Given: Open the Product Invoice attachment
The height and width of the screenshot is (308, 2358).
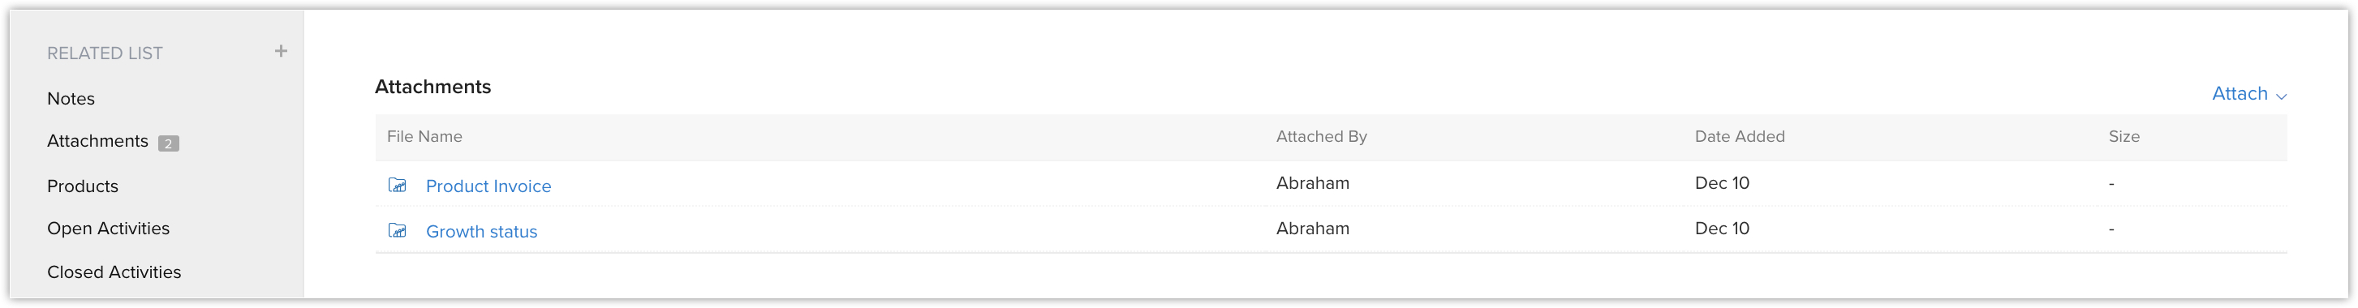Looking at the screenshot, I should click(x=488, y=186).
